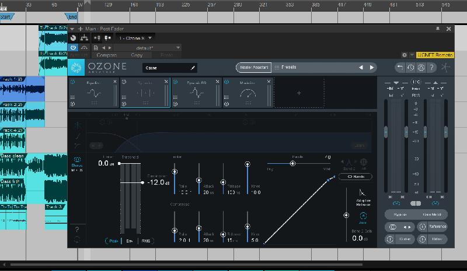Go to previous preset with left arrow
467x271 pixels.
[361, 68]
